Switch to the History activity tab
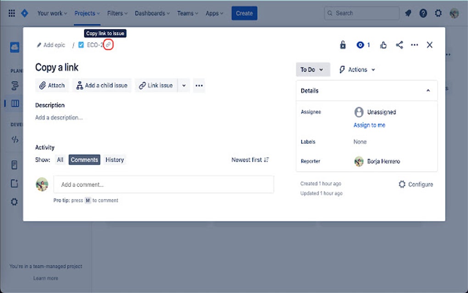This screenshot has width=468, height=293. (114, 159)
